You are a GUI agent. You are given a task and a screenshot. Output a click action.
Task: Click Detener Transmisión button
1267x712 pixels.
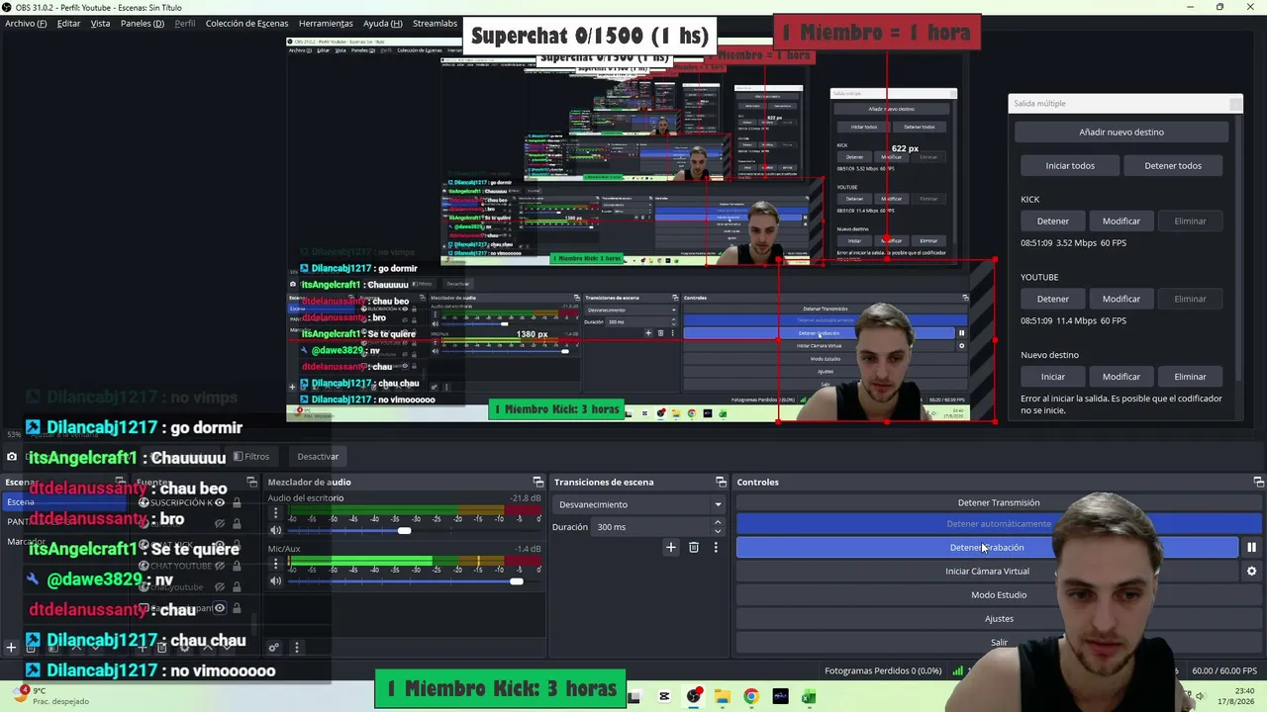999,502
